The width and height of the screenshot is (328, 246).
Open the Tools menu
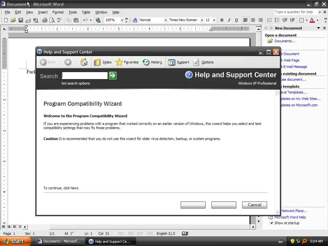[73, 12]
